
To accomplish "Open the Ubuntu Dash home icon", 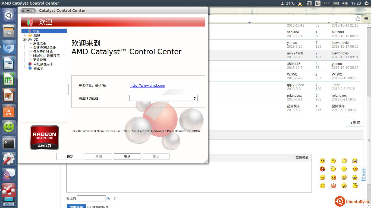I will [x=9, y=15].
